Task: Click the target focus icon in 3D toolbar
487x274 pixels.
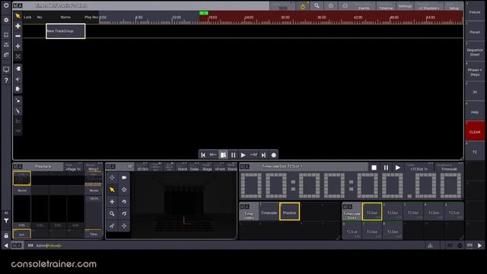Action: pos(124,190)
